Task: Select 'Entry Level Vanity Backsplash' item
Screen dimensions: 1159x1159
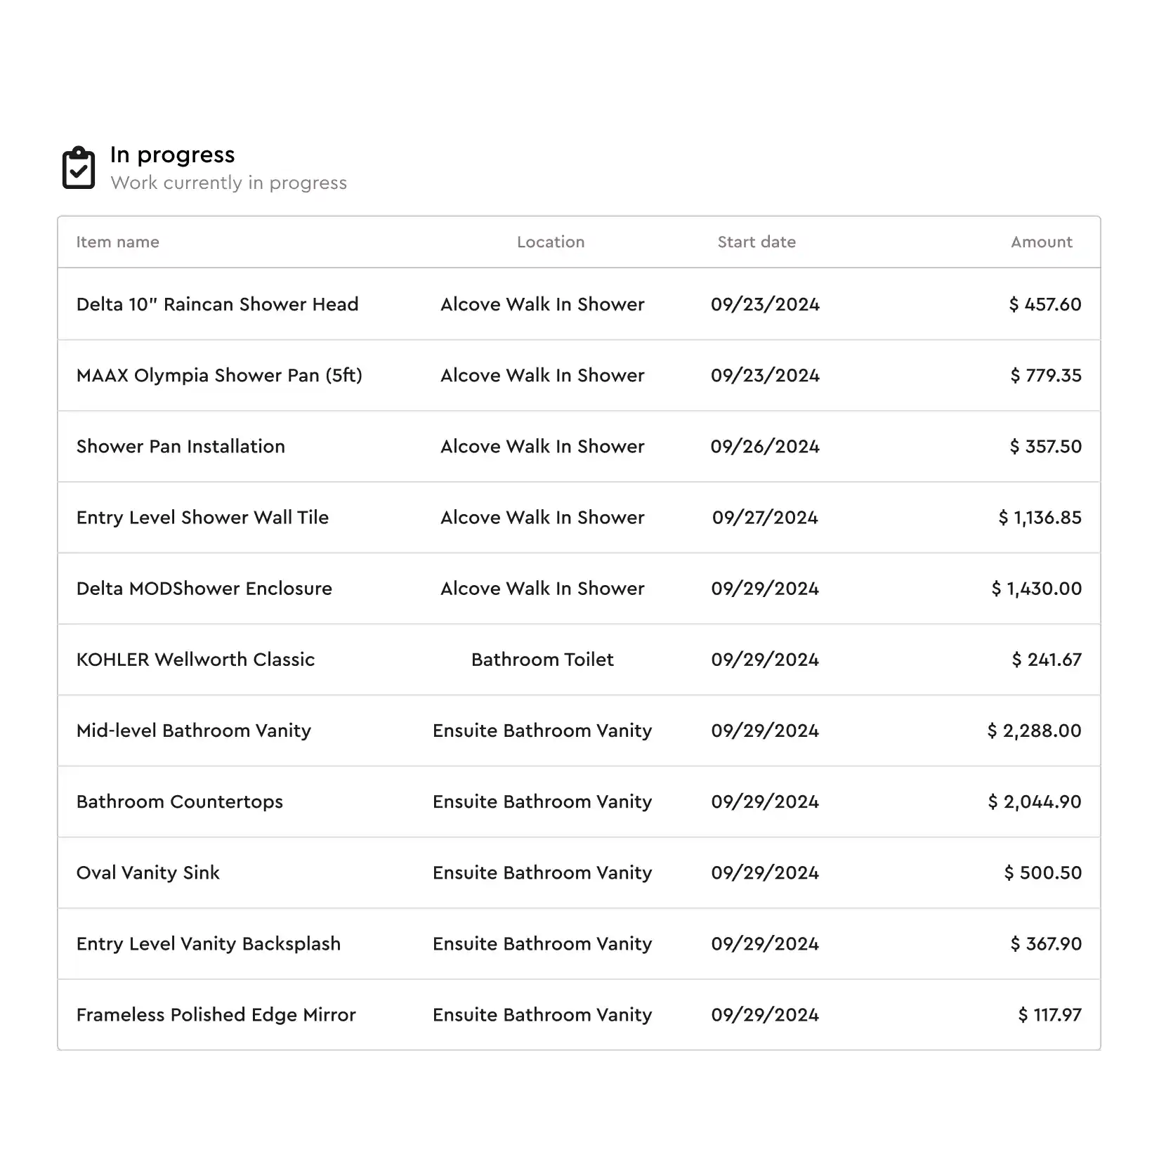Action: [208, 943]
